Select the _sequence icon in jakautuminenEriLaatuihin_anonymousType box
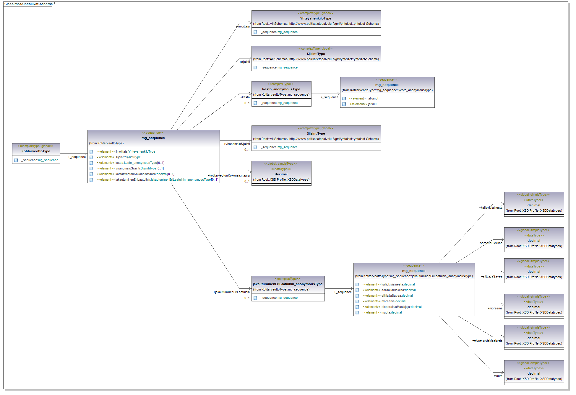Viewport: 576px width, 395px height. [x=255, y=298]
